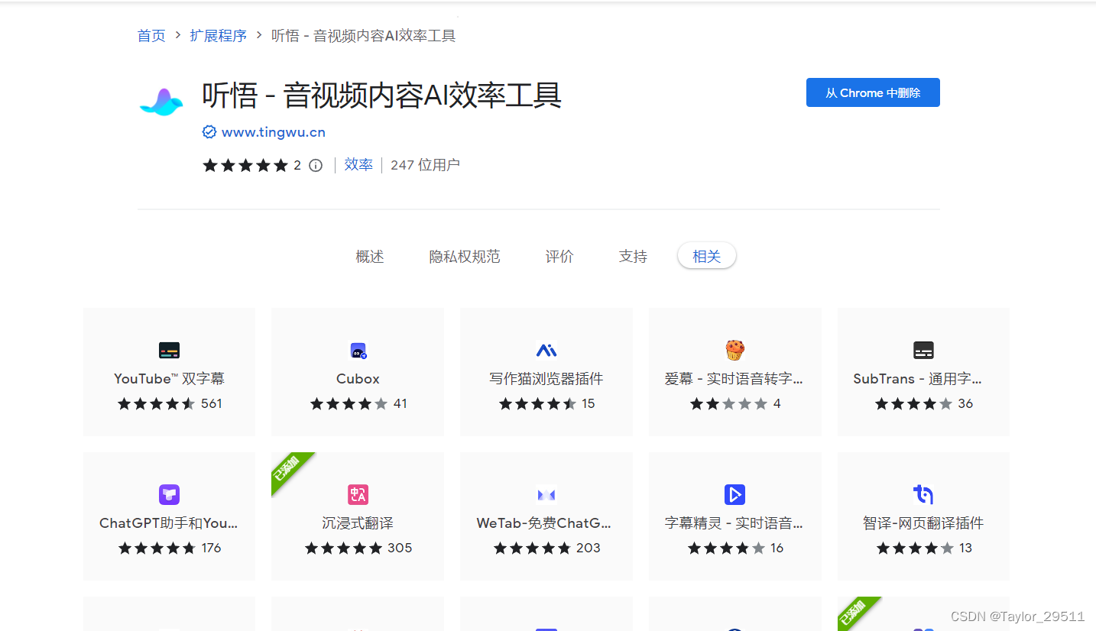Visit the www.tingwu.cn link
The width and height of the screenshot is (1096, 631).
click(x=274, y=132)
